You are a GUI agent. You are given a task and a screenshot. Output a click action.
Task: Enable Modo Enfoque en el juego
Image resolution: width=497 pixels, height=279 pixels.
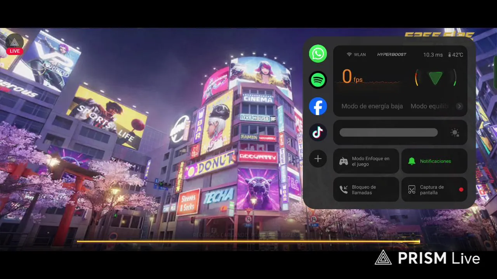point(366,161)
